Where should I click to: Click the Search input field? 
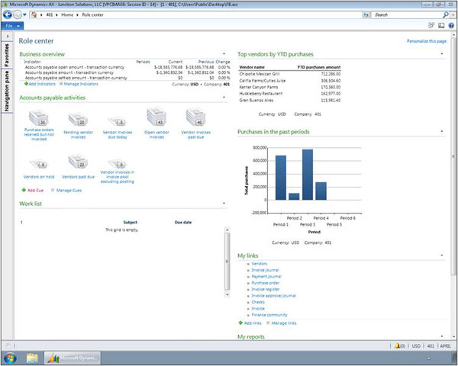pyautogui.click(x=407, y=14)
